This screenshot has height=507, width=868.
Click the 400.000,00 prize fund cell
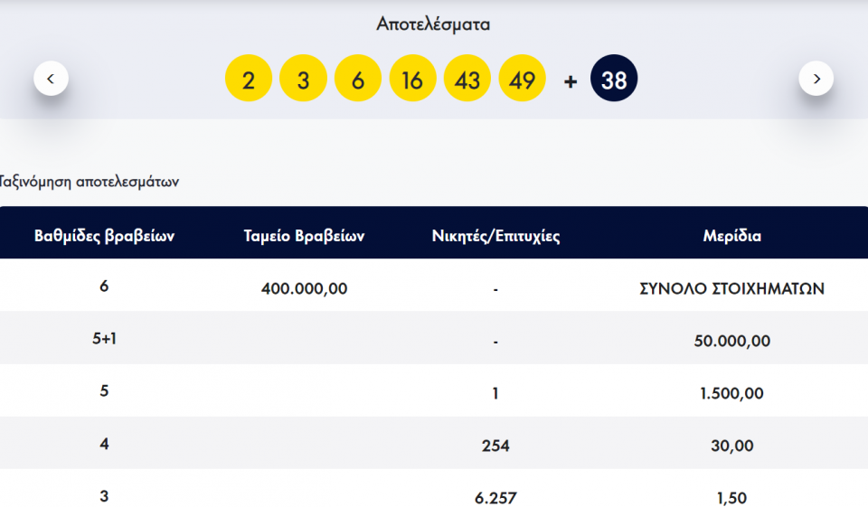coord(304,289)
